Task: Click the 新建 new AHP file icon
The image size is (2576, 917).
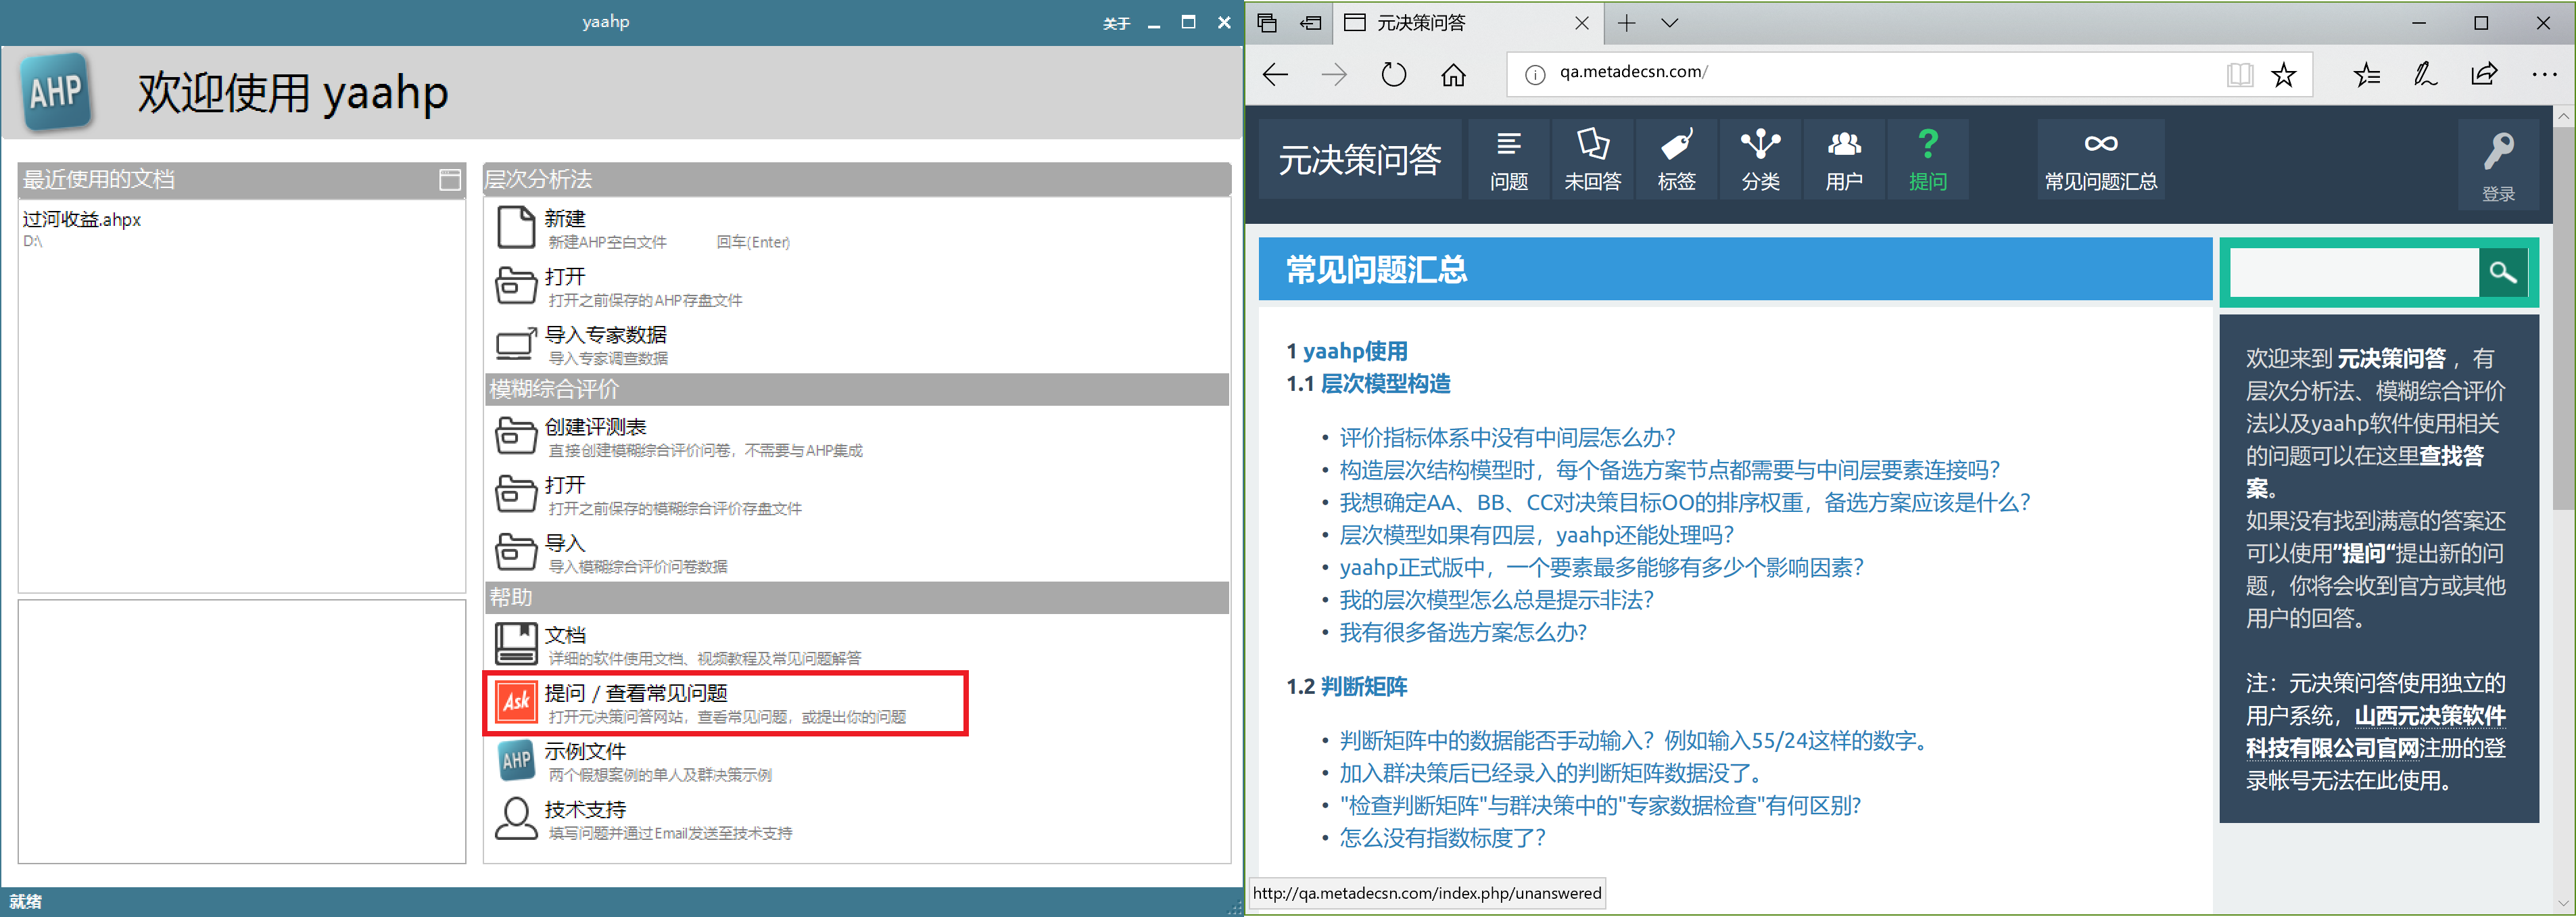Action: (x=516, y=228)
